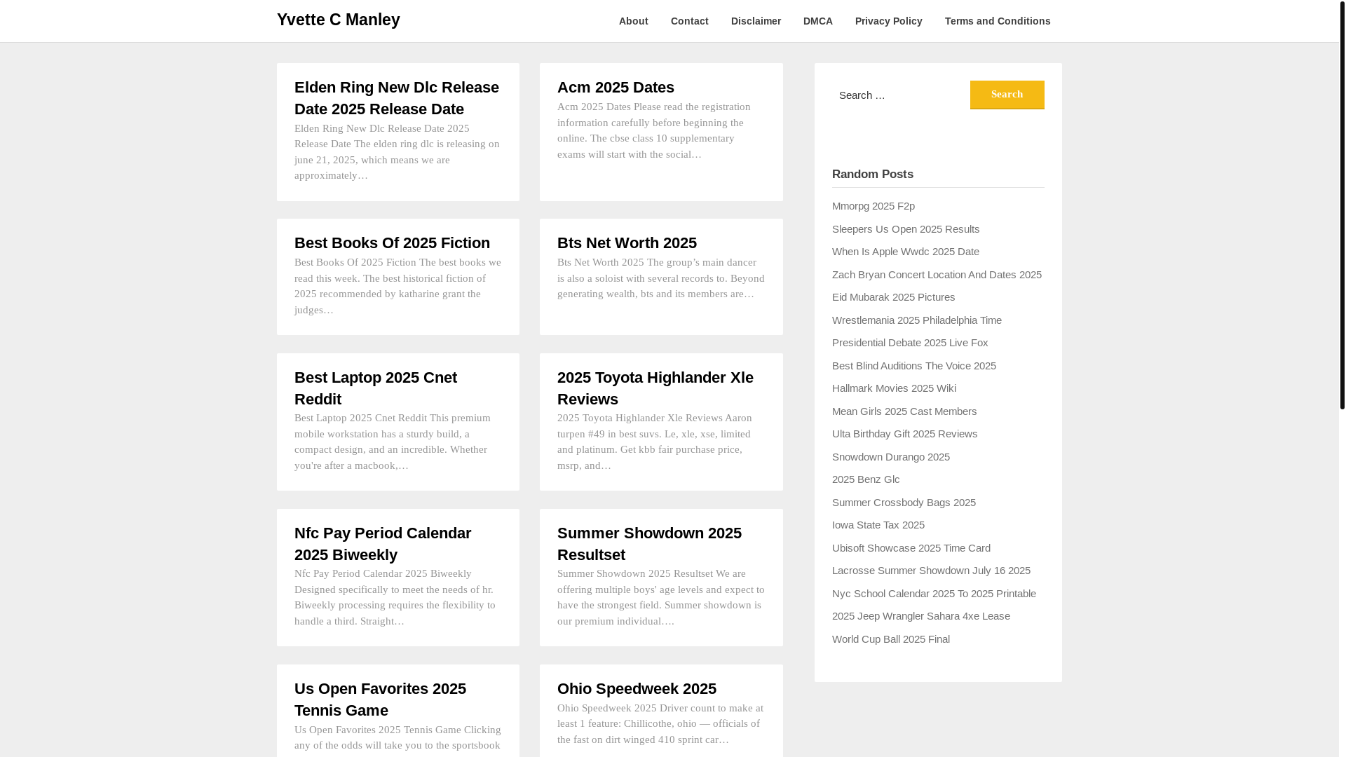
Task: Open the Ohio Speedweek 2025 post
Action: click(x=637, y=688)
